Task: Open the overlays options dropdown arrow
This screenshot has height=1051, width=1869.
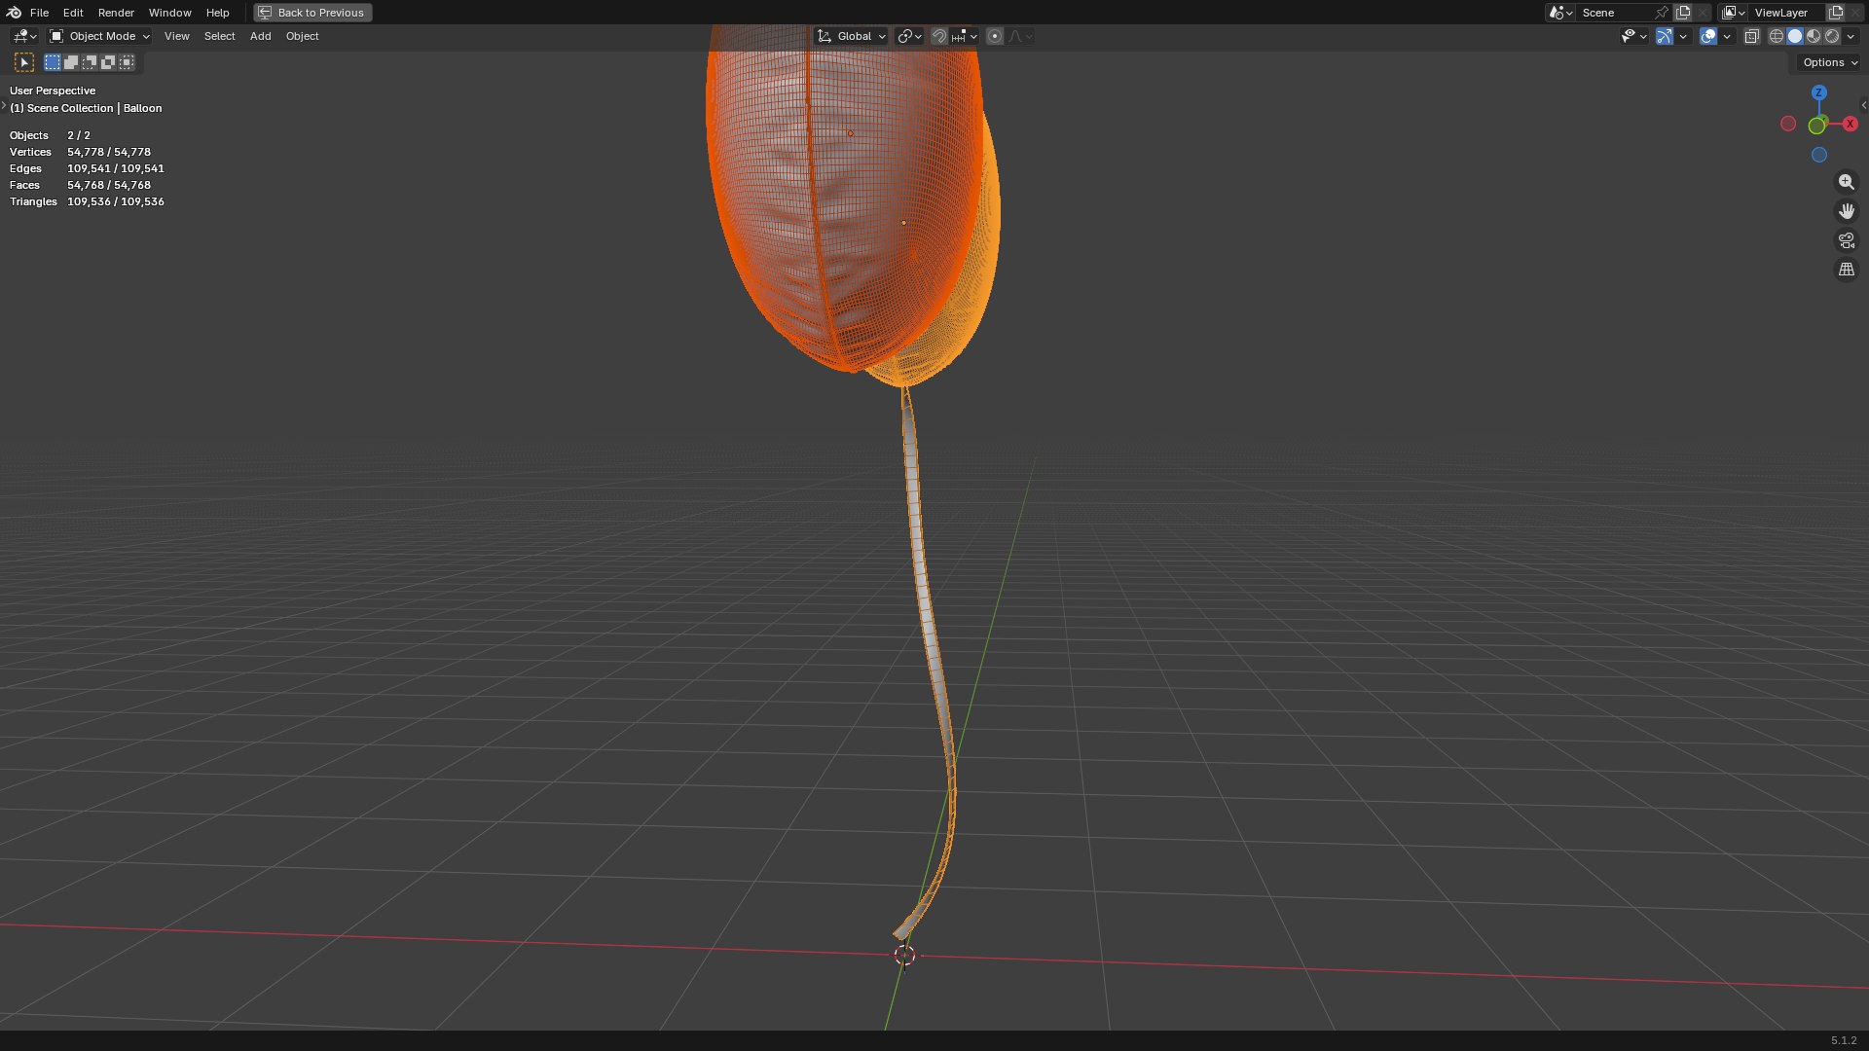Action: pyautogui.click(x=1727, y=36)
